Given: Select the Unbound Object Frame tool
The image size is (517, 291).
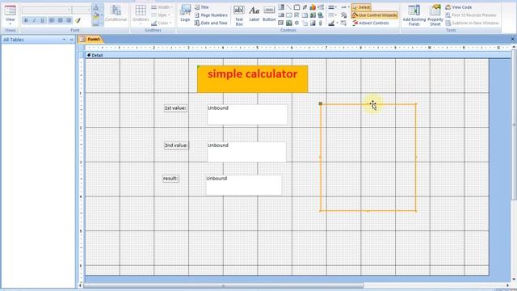Looking at the screenshot, I should click(313, 15).
